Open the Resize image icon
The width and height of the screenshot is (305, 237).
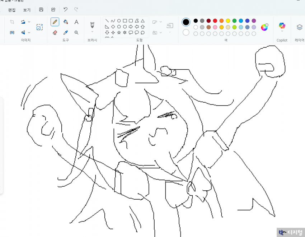(39, 27)
